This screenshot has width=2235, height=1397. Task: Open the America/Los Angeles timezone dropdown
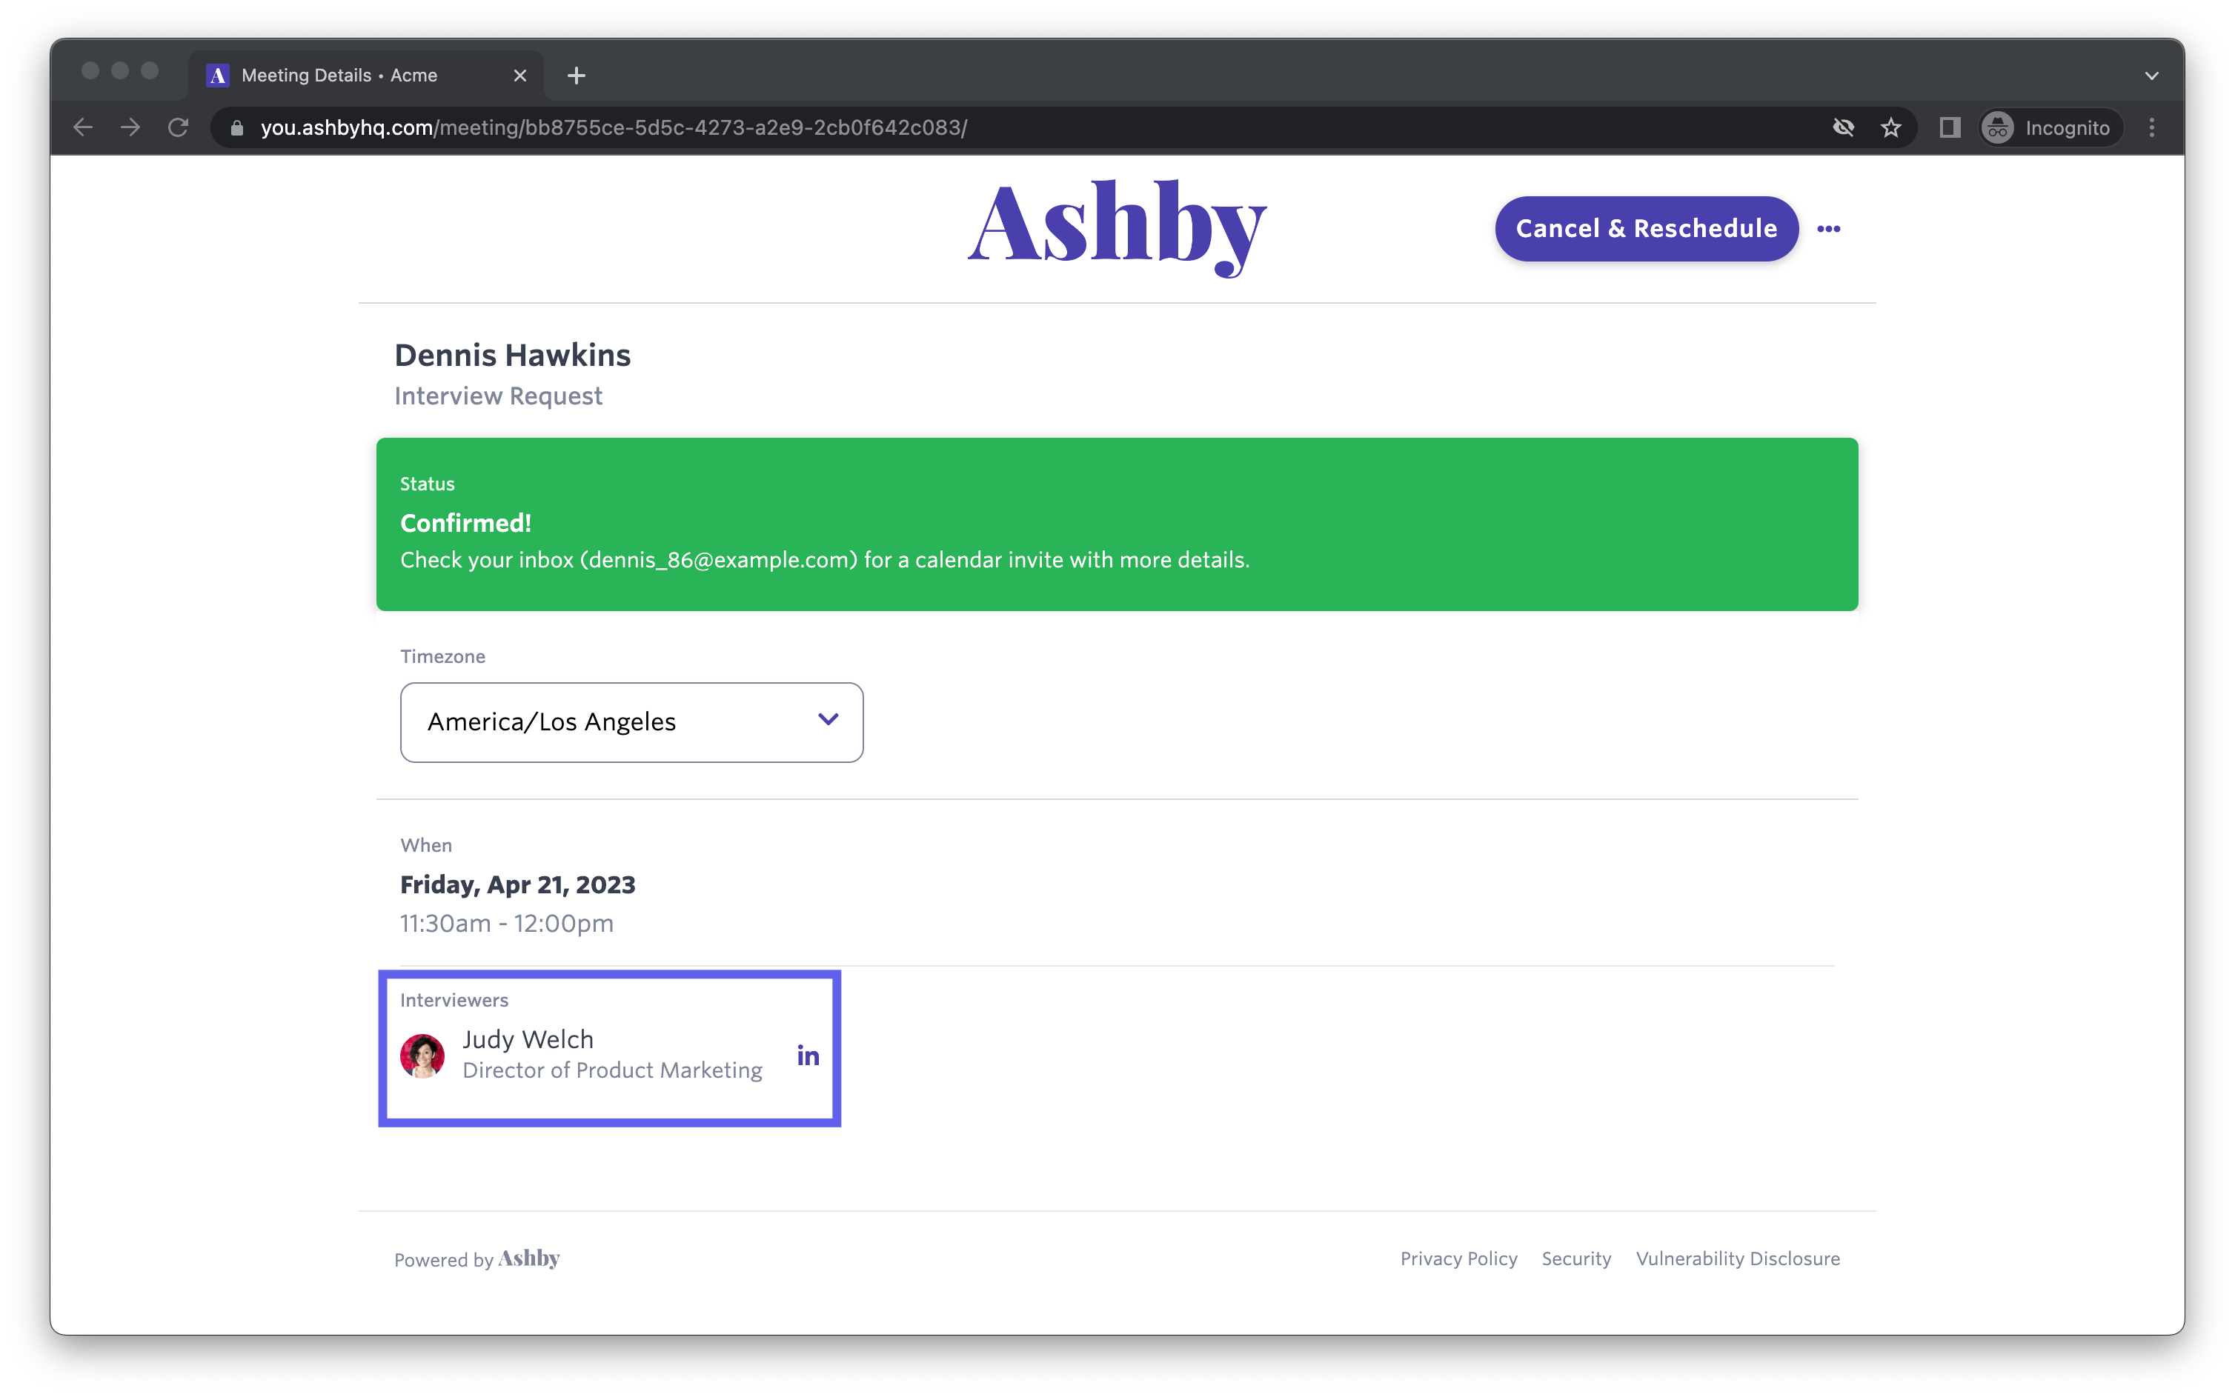coord(631,721)
